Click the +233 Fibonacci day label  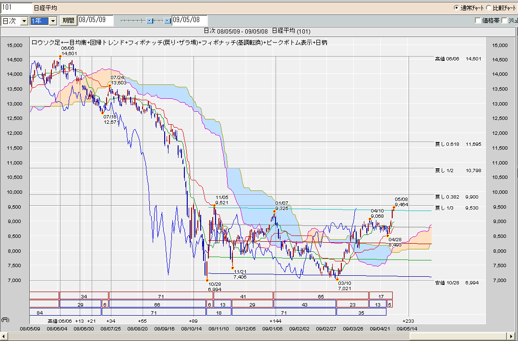[x=409, y=321]
